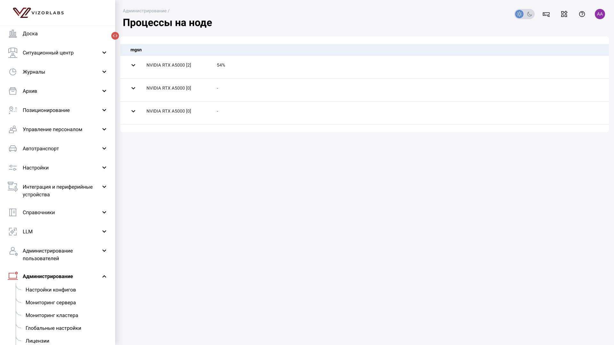Click the Позиционирование map pin icon

tap(13, 110)
